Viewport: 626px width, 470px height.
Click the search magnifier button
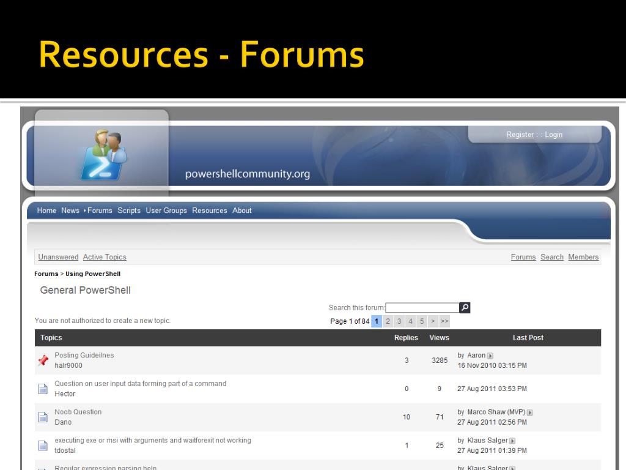click(465, 307)
